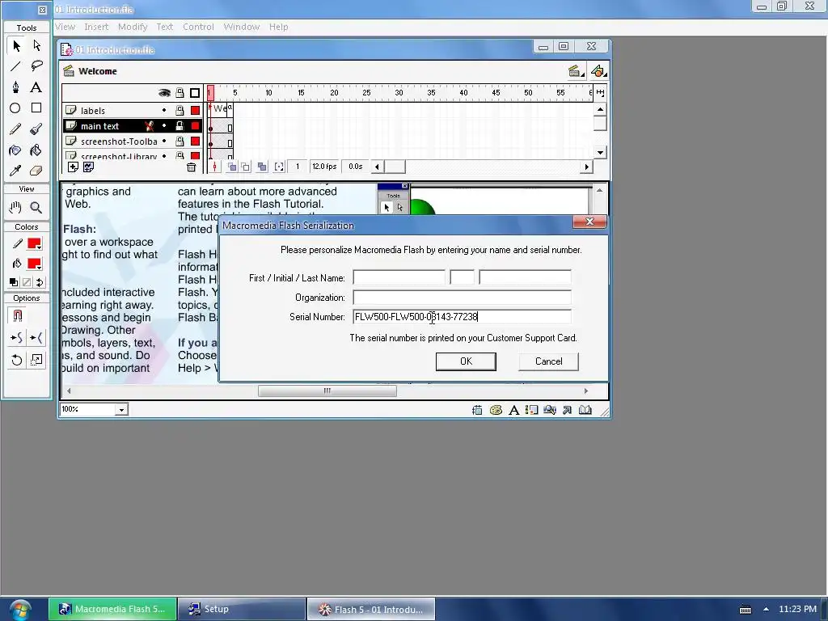Toggle onion skin button in timeline
828x621 pixels.
click(232, 167)
